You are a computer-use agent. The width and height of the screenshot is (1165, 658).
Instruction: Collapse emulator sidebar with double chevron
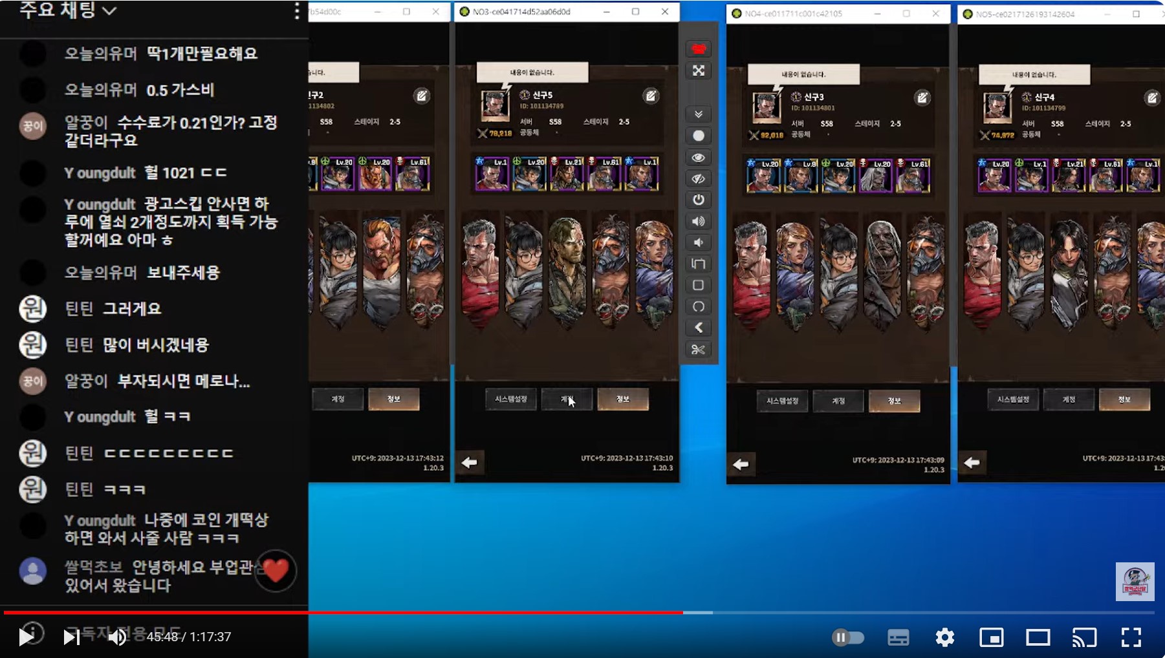698,114
